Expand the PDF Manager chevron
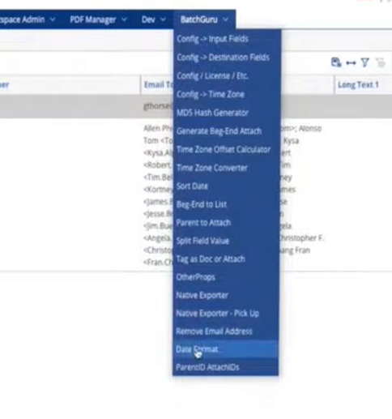 pyautogui.click(x=124, y=19)
